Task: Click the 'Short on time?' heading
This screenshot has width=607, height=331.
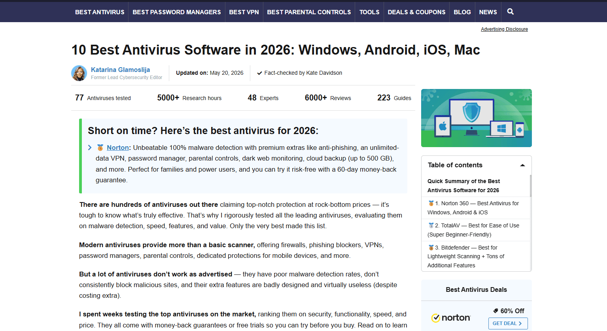Action: click(x=203, y=131)
